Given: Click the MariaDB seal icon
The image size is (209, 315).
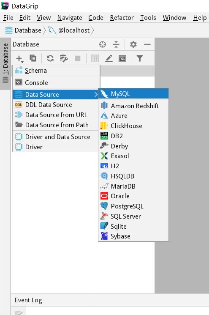Looking at the screenshot, I should (104, 186).
